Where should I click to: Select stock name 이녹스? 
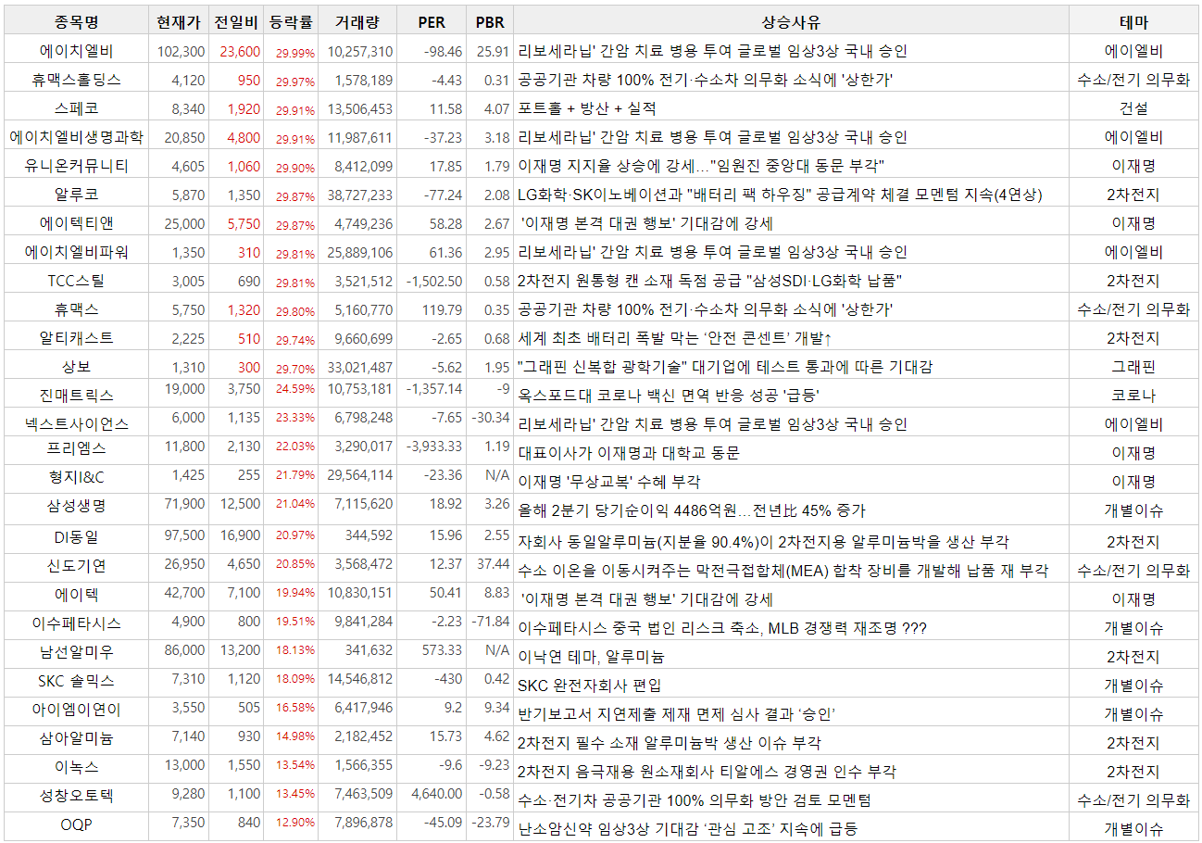tap(76, 766)
